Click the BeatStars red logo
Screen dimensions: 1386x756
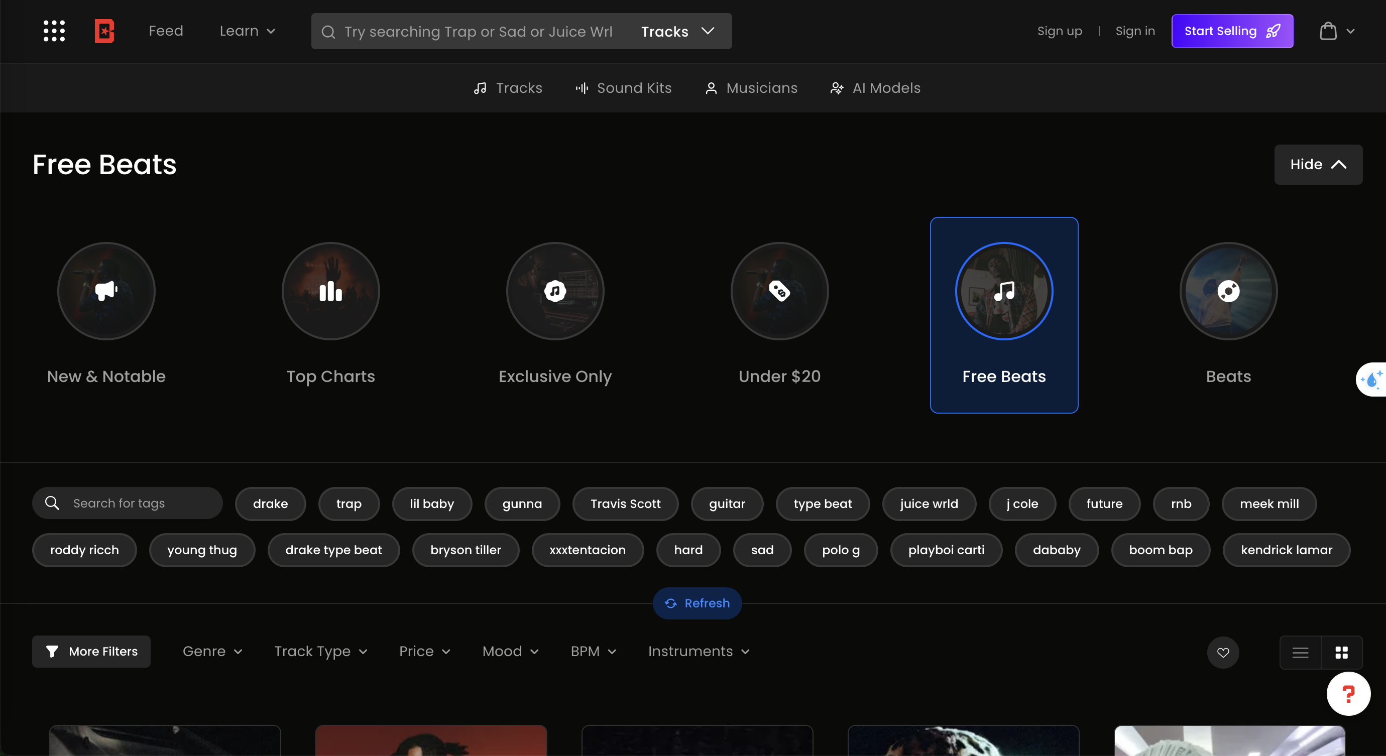(104, 31)
